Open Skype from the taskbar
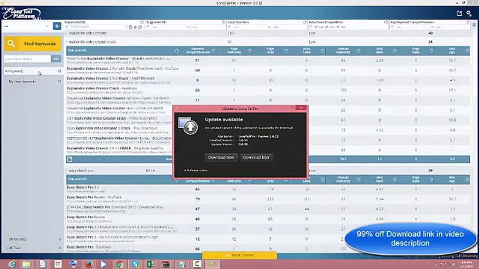 (x=135, y=264)
